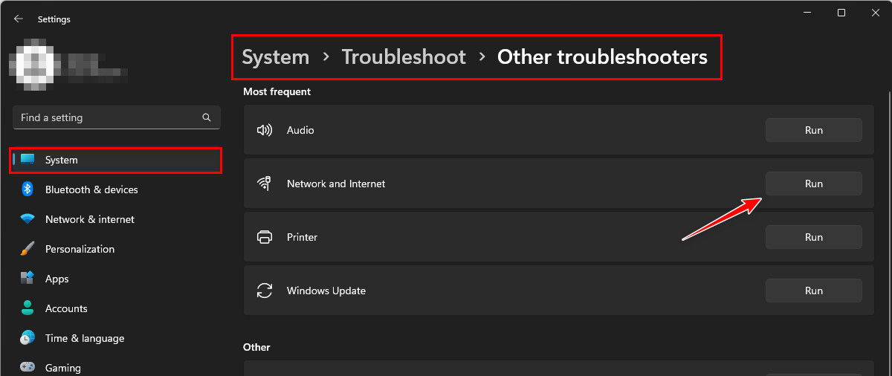Click the back arrow in Settings
This screenshot has height=376, width=892.
[x=19, y=19]
